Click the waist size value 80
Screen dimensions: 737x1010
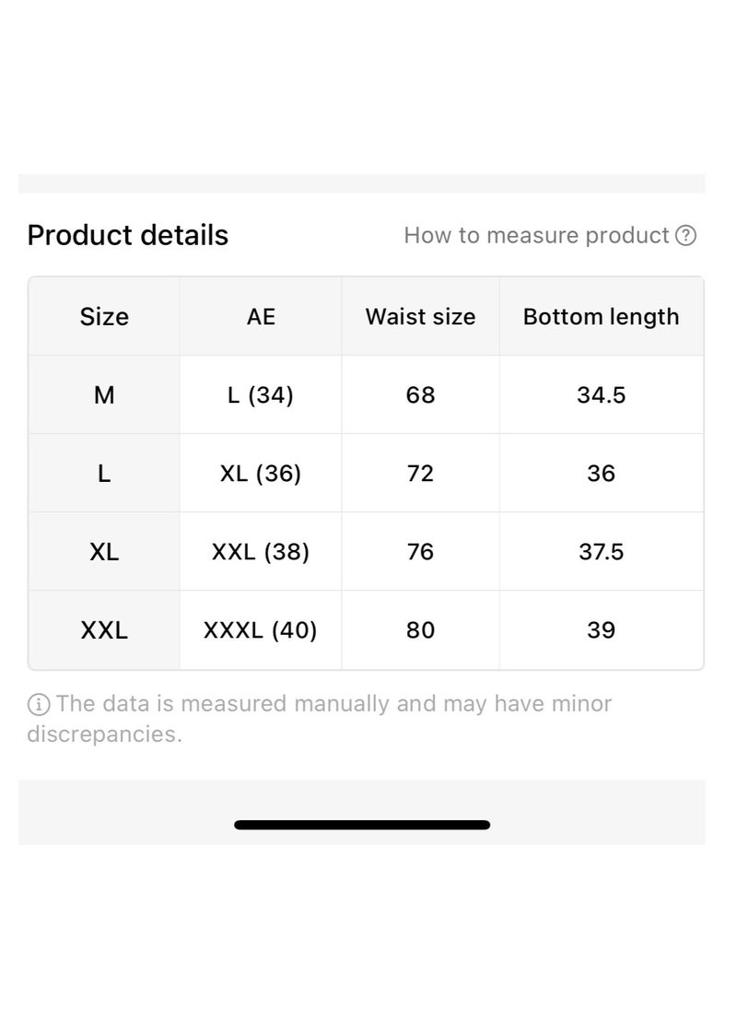[x=420, y=630]
